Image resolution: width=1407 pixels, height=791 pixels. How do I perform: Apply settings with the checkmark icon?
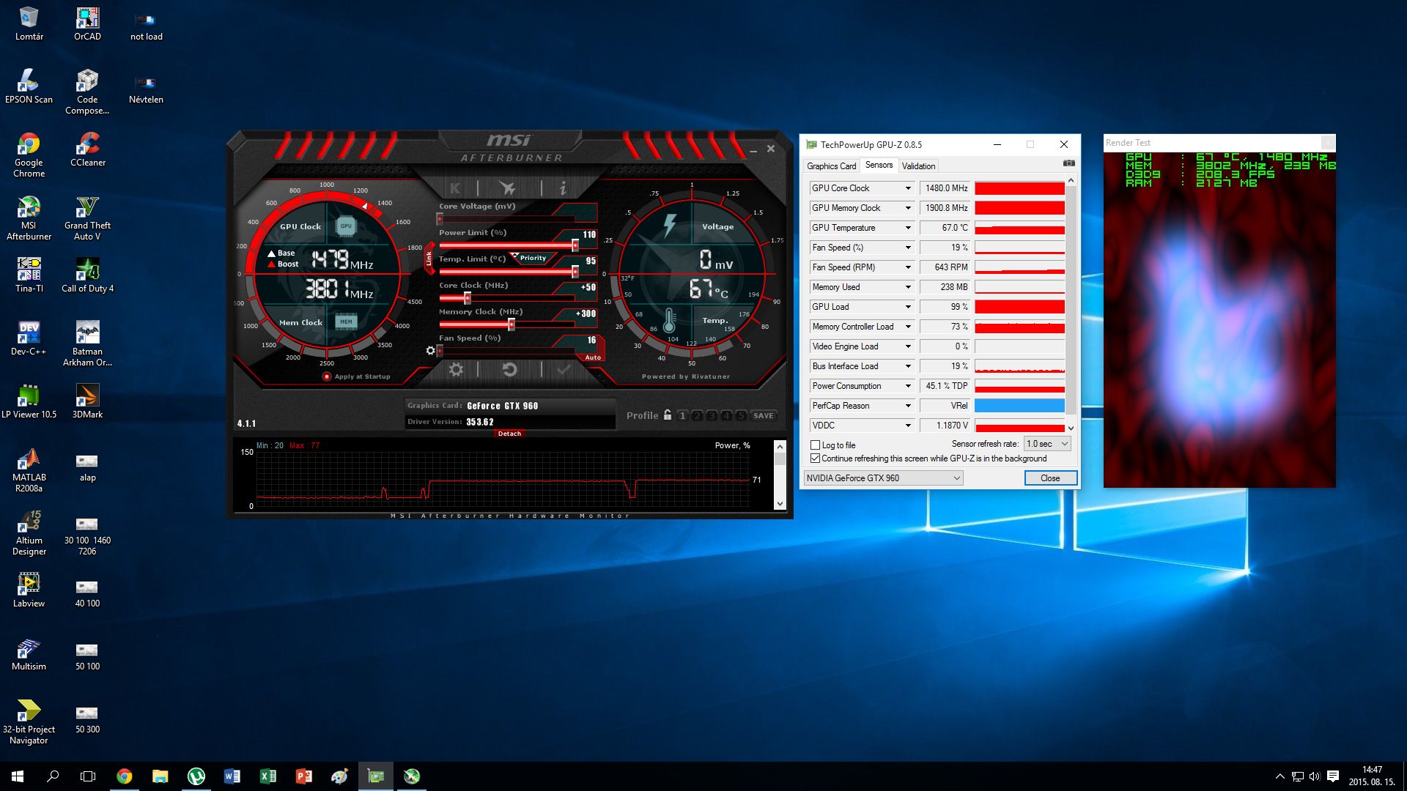[x=564, y=370]
